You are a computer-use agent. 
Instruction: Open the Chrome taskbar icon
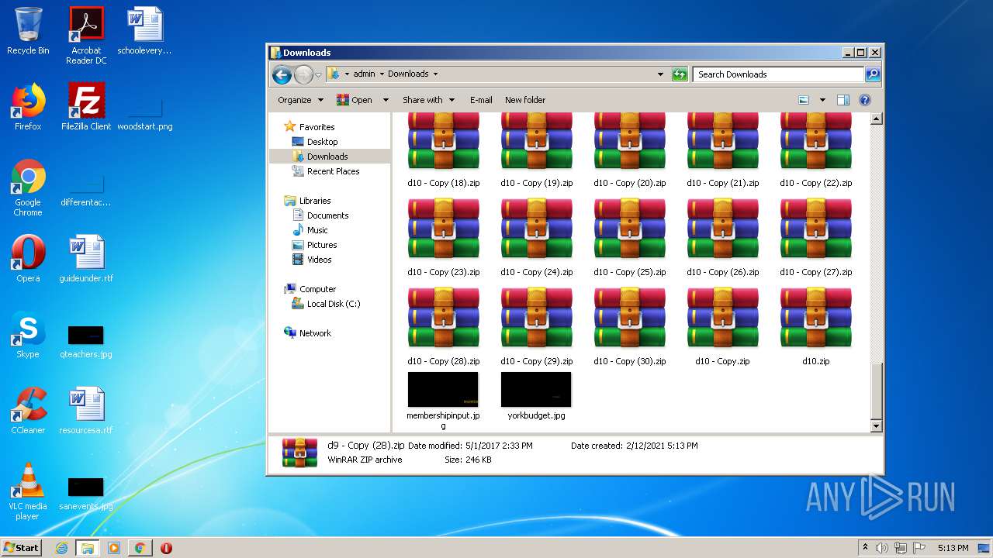click(140, 548)
